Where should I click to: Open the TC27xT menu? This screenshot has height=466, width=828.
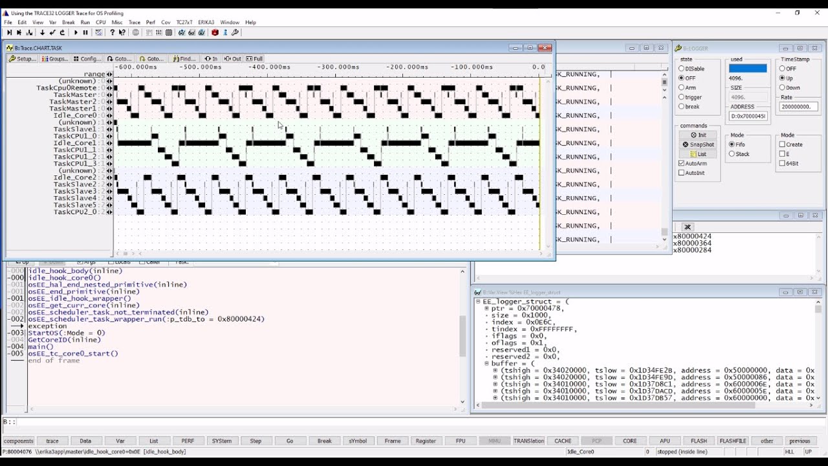[x=184, y=22]
